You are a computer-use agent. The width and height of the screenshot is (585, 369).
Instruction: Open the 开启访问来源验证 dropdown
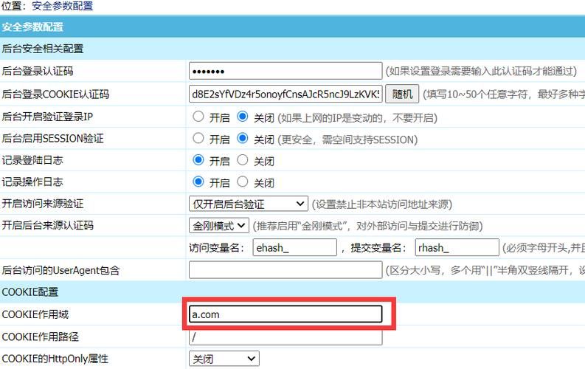click(249, 204)
